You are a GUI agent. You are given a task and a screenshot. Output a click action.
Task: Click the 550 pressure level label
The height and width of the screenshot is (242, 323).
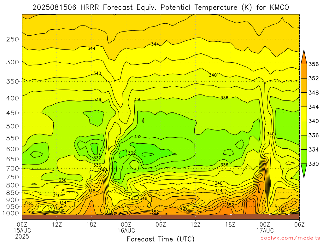13,138
